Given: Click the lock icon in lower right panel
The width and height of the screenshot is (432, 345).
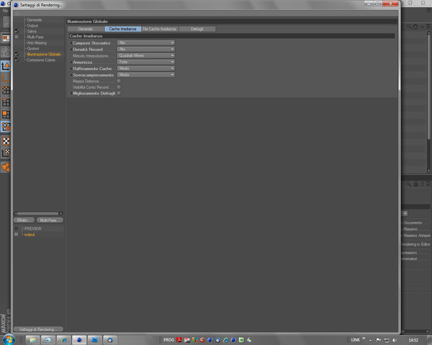Looking at the screenshot, I should (416, 184).
